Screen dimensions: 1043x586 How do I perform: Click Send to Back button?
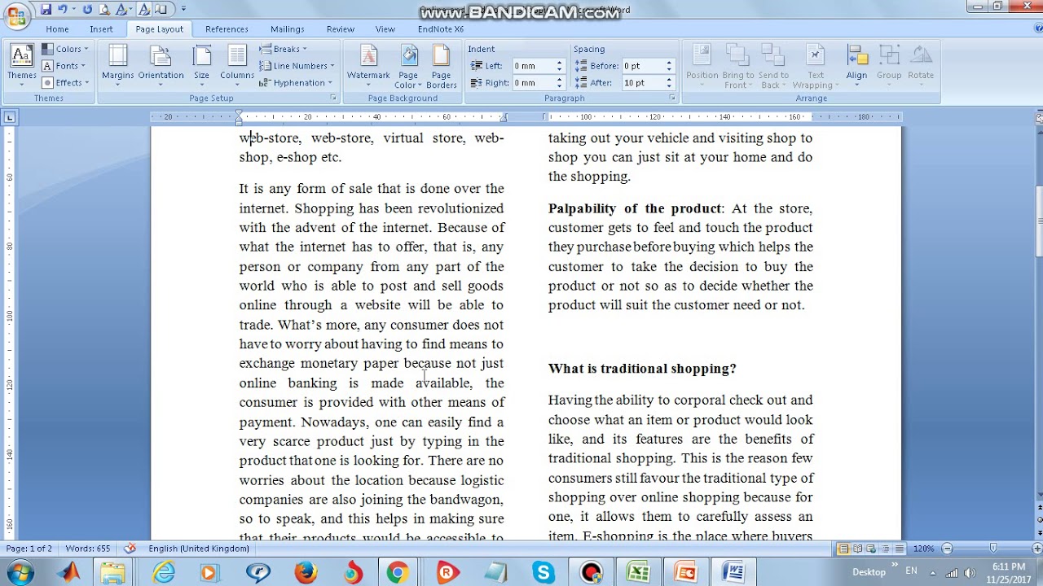(x=773, y=65)
